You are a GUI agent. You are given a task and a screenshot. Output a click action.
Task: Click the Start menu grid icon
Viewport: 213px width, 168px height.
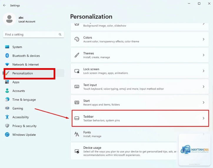tap(77, 103)
